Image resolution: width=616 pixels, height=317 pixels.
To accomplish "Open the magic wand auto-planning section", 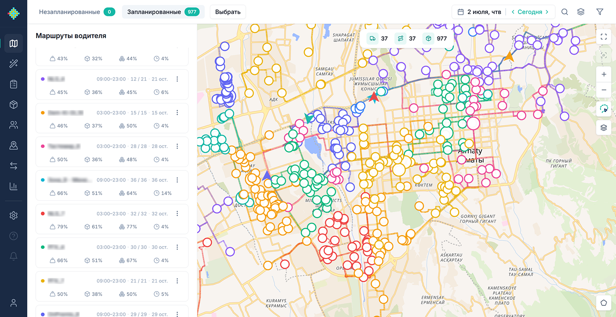I will [14, 64].
